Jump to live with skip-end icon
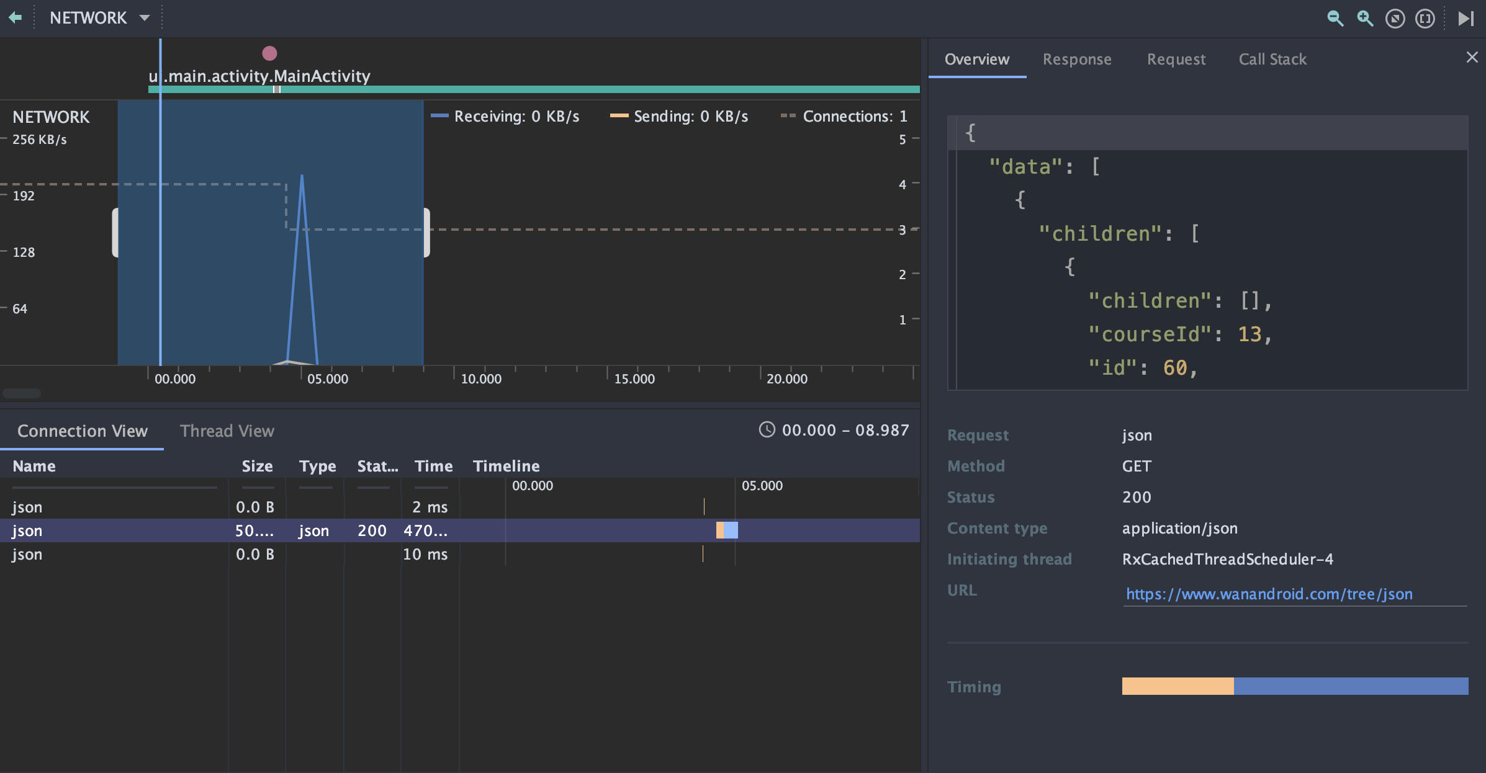 [x=1466, y=18]
